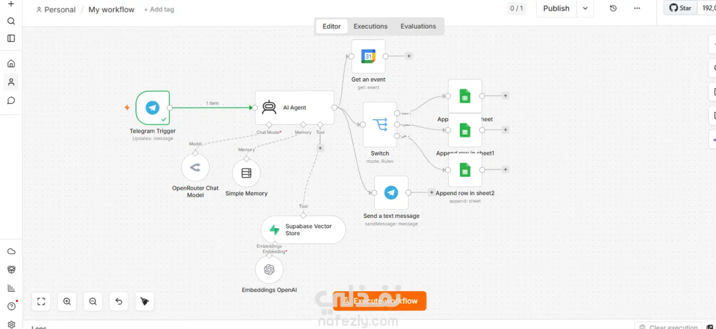
Task: Expand the Publish dropdown arrow
Action: coord(585,9)
